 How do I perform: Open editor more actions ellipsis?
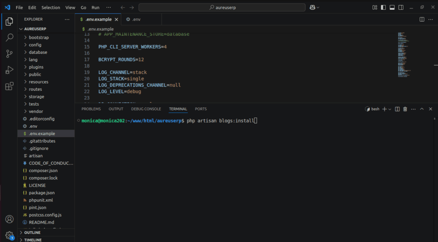430,19
